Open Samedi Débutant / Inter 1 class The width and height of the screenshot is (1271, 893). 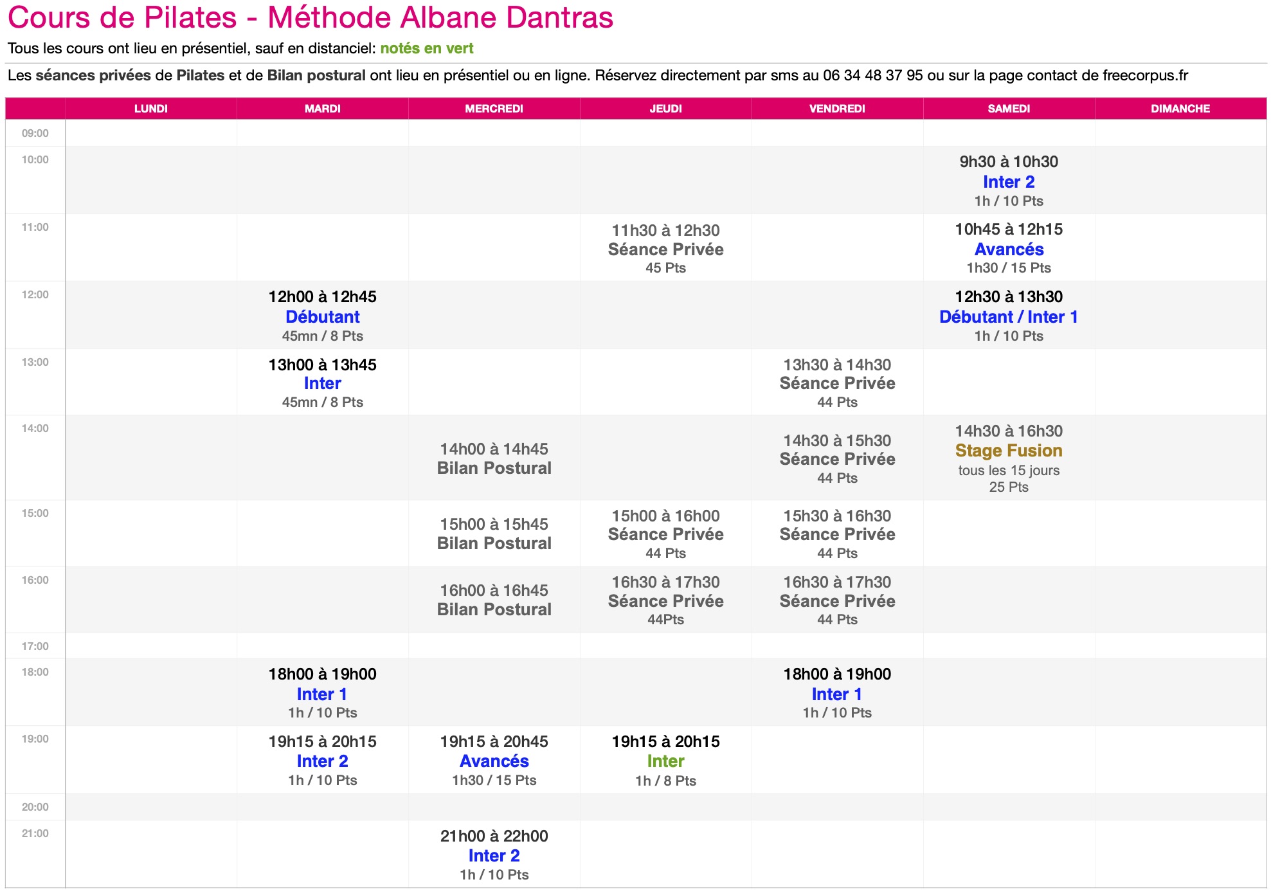click(x=1009, y=316)
